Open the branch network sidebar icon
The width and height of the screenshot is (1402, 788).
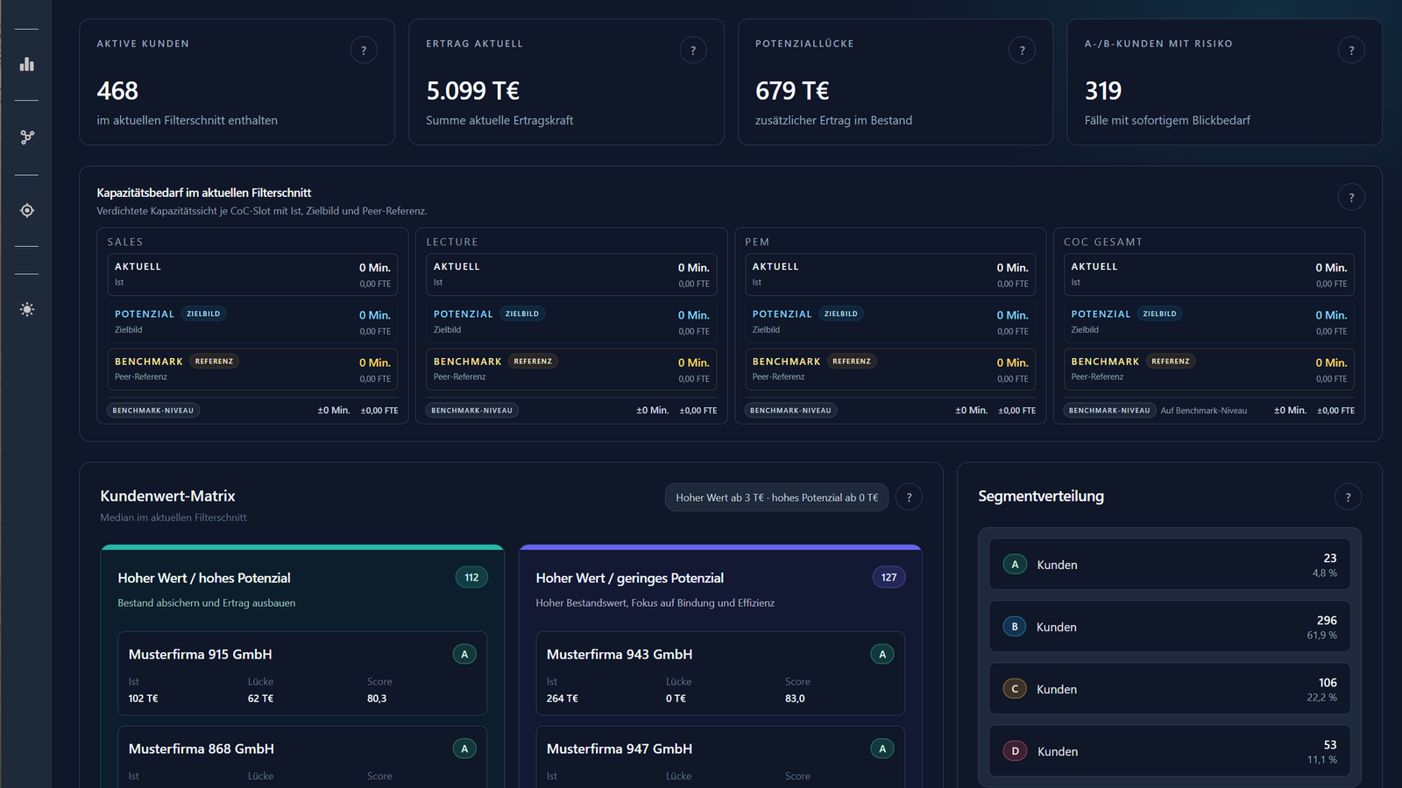[27, 137]
